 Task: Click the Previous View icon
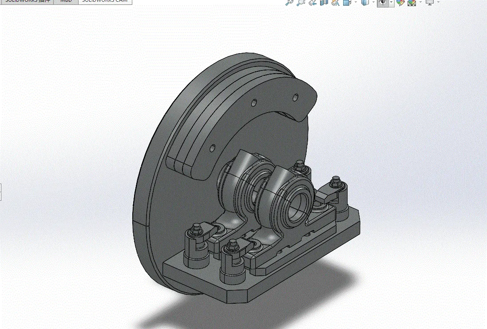[x=313, y=3]
